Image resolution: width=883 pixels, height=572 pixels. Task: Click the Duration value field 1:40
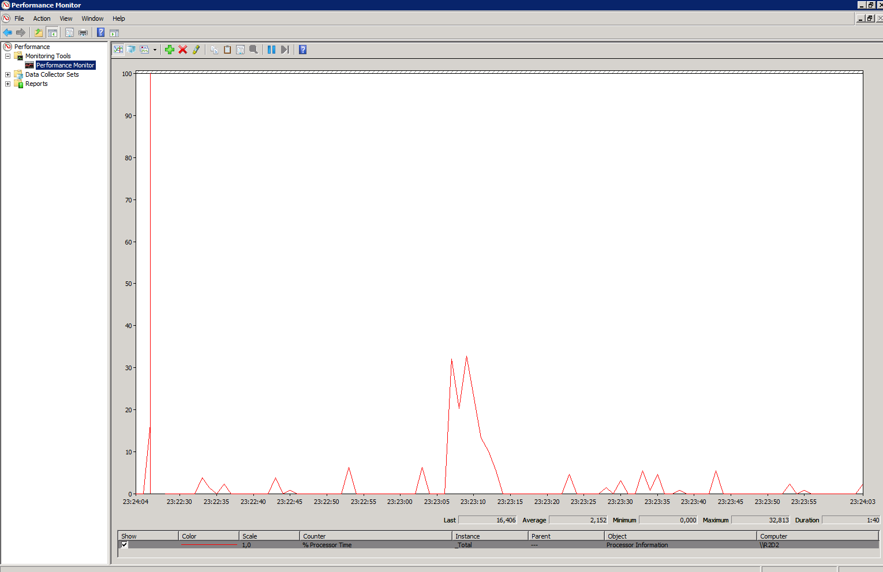tap(851, 520)
